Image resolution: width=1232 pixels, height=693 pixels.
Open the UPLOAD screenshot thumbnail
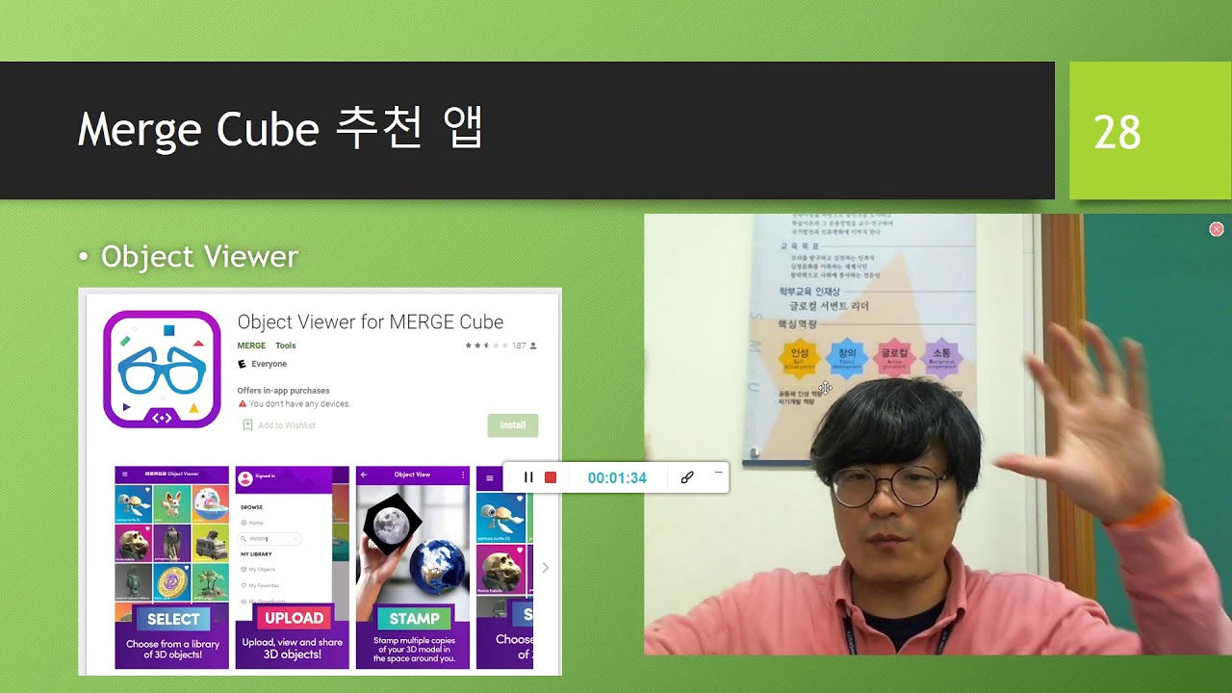(293, 568)
